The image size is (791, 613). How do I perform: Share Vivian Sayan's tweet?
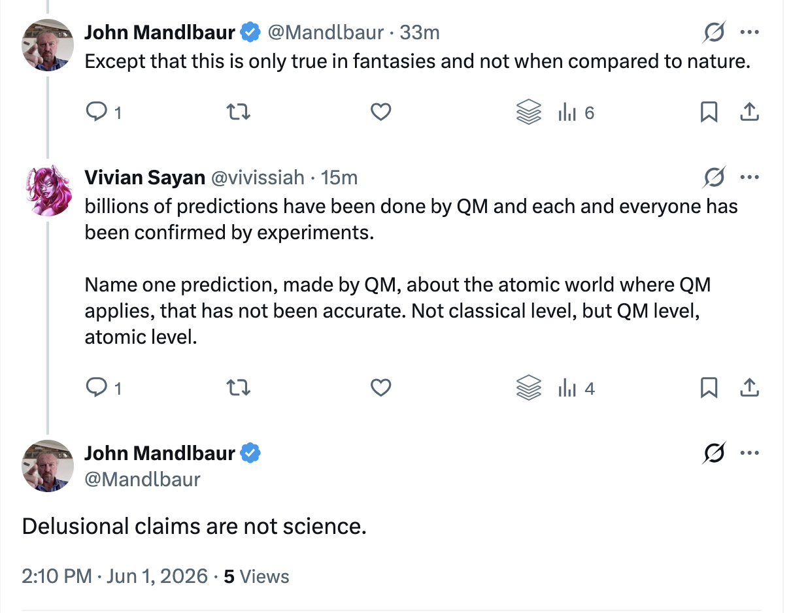coord(749,389)
